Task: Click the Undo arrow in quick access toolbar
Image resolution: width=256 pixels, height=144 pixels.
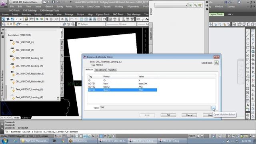Action: (58, 2)
